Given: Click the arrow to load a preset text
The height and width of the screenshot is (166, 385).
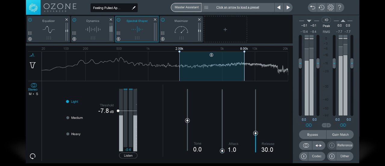Looking at the screenshot, I should (x=238, y=7).
